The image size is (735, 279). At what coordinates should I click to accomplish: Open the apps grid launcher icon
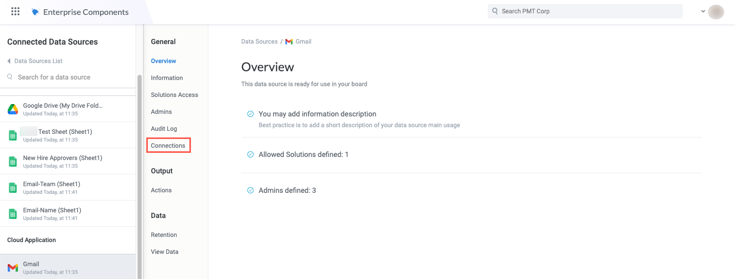(x=15, y=11)
